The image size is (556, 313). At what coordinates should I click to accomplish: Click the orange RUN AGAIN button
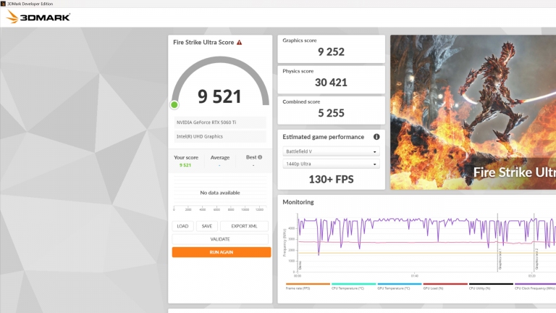[222, 252]
